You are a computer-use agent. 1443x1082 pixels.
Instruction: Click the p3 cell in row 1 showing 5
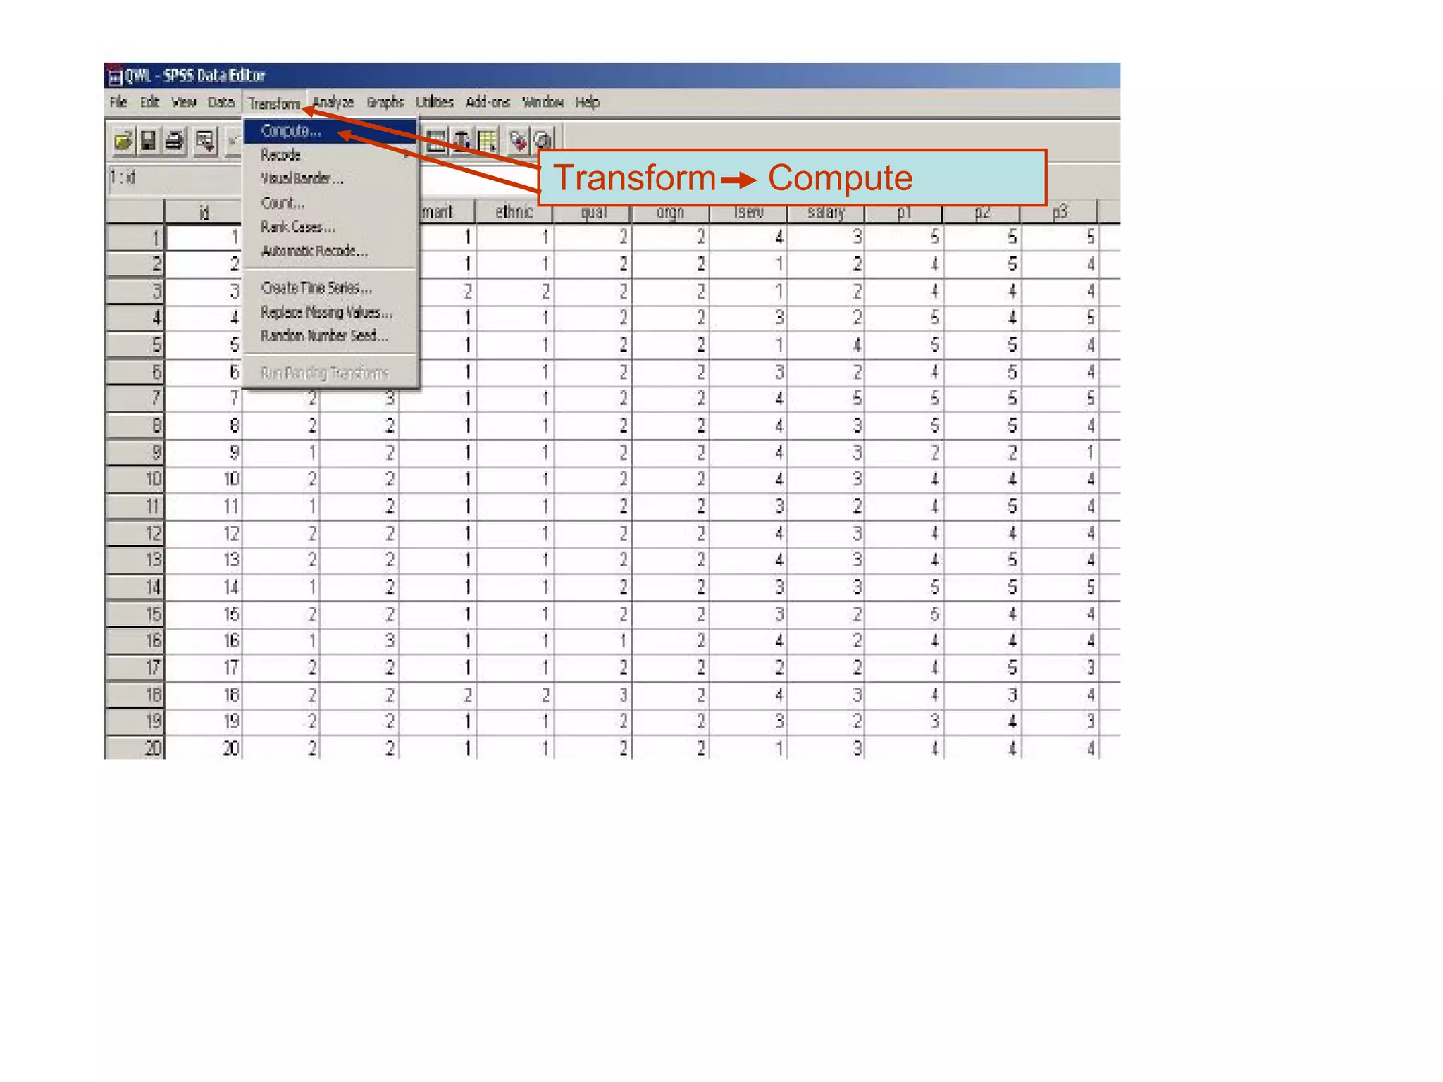pyautogui.click(x=1060, y=237)
